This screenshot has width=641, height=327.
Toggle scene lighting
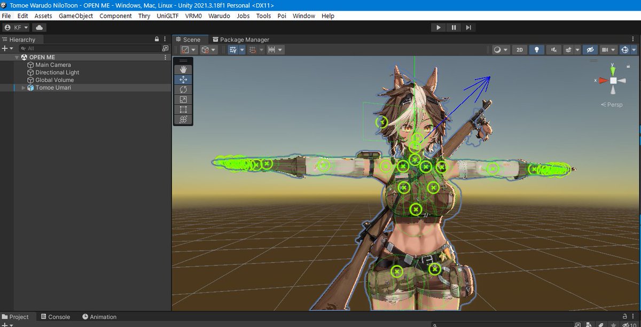[537, 50]
